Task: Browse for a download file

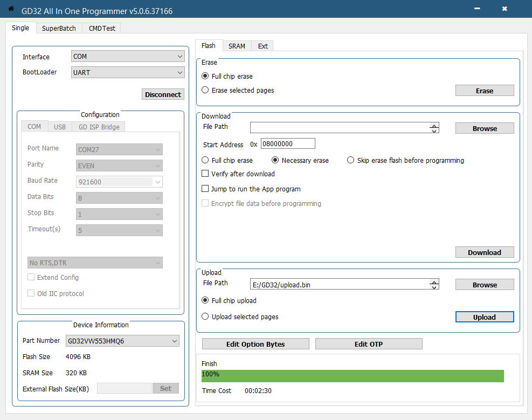Action: pos(485,128)
